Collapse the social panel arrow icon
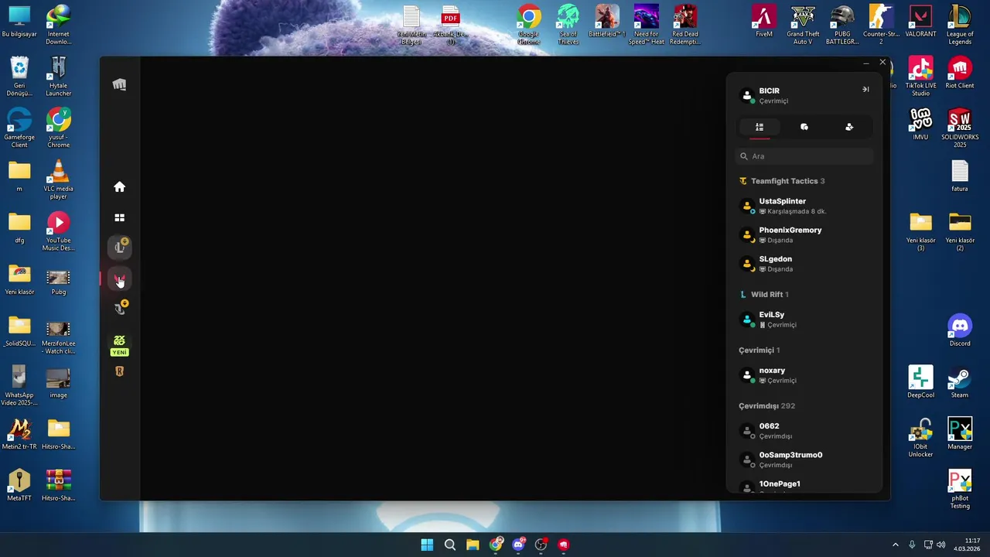 click(x=865, y=89)
